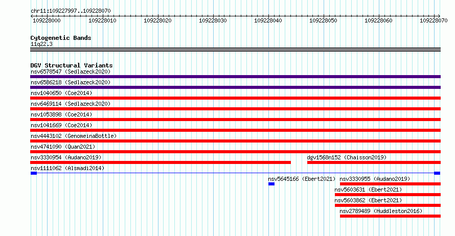455x236 pixels.
Task: Click the red bar under nsv1041669
Action: tap(235, 130)
